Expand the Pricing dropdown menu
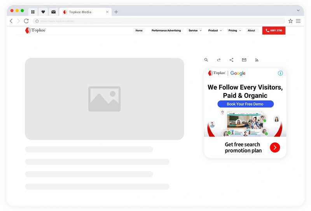Image resolution: width=311 pixels, height=211 pixels. click(x=235, y=31)
